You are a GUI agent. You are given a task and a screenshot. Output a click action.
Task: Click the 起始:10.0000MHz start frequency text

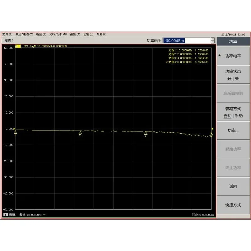click(30, 215)
